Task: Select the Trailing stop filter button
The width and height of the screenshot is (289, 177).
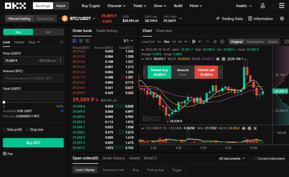Action: 155,170
